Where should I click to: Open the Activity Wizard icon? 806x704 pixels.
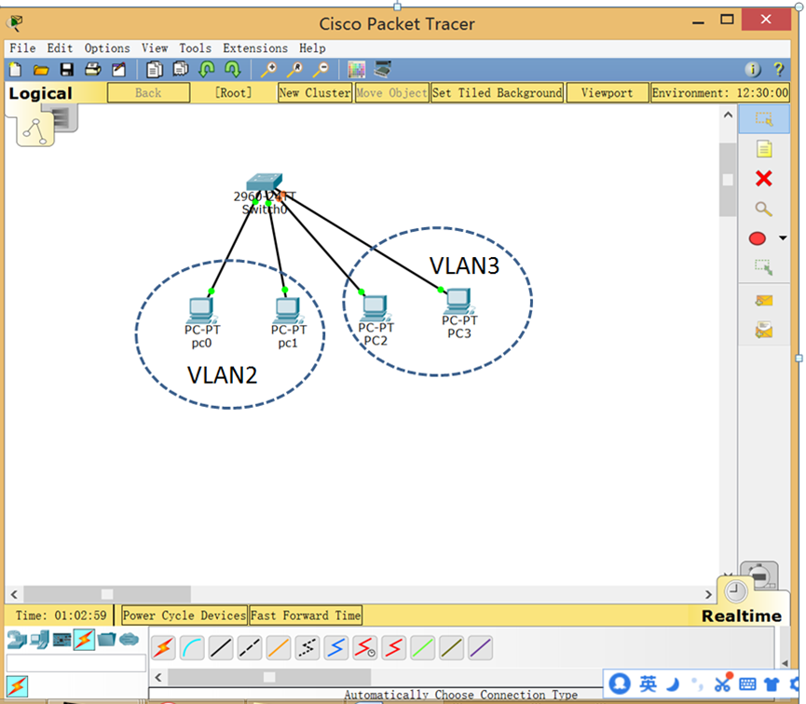tap(118, 69)
